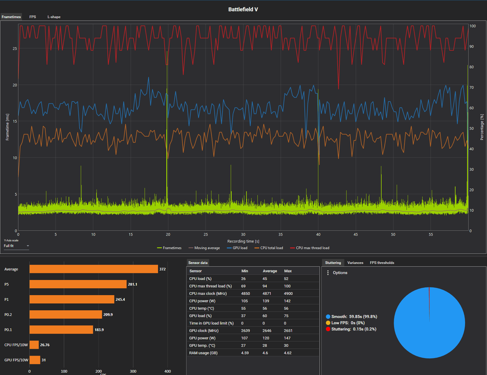
Task: Select the CPU temp (°C) row
Action: click(253, 308)
